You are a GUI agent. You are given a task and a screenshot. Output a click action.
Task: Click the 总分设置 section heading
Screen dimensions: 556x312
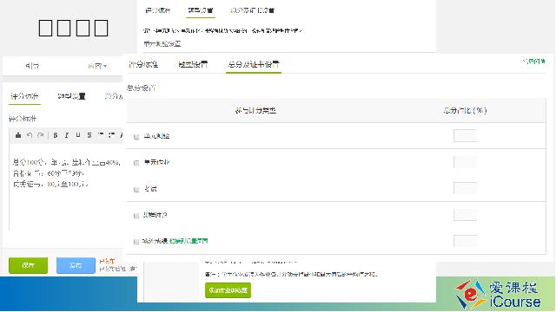point(141,88)
